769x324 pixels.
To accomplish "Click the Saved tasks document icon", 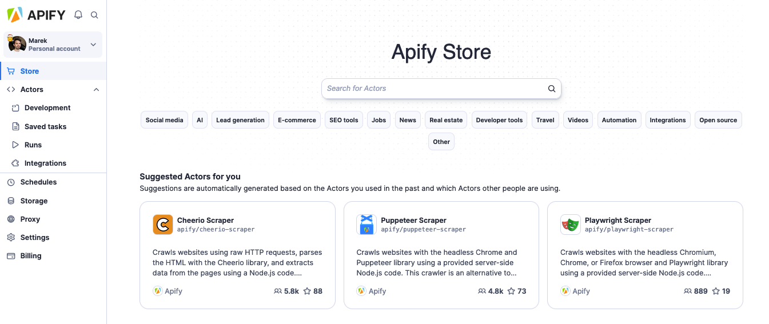I will click(15, 127).
